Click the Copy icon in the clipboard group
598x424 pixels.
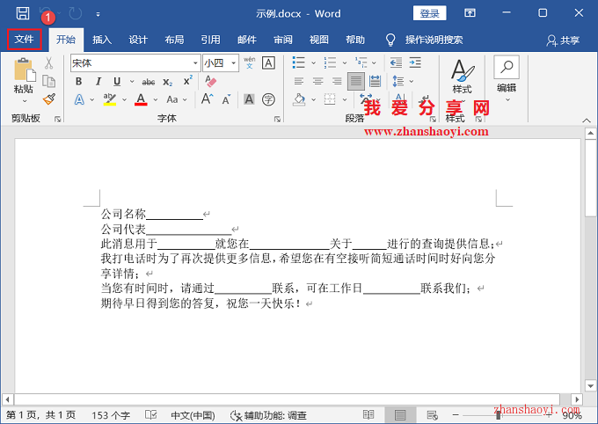pyautogui.click(x=49, y=81)
